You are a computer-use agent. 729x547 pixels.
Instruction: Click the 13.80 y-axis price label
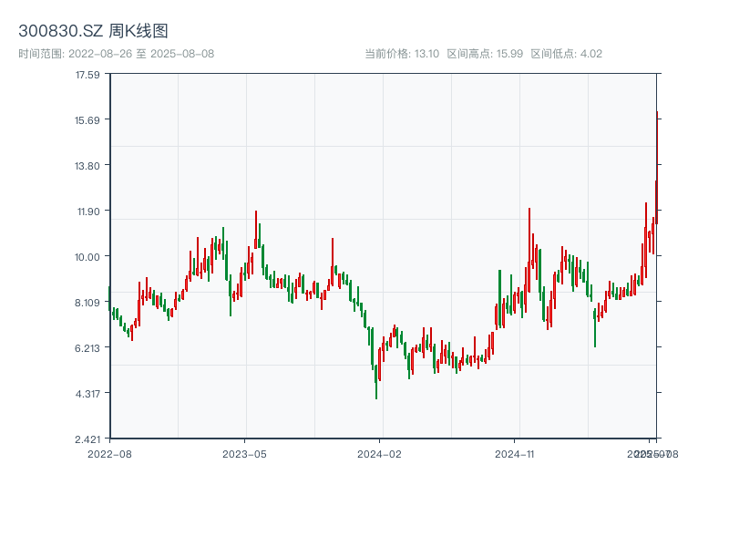[87, 165]
